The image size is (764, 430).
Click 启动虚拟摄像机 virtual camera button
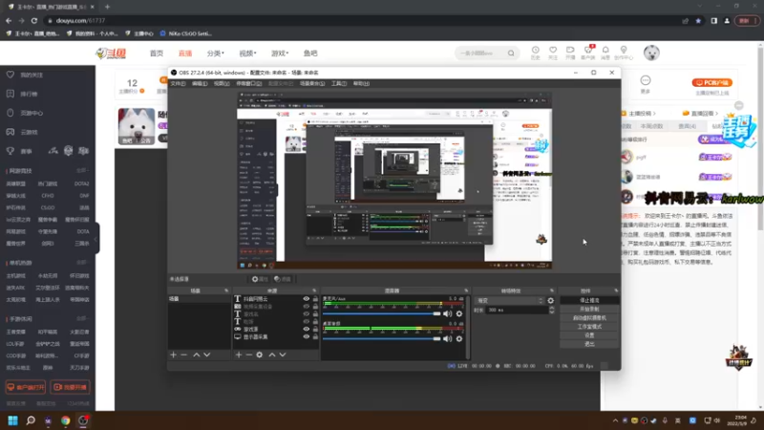(x=589, y=318)
